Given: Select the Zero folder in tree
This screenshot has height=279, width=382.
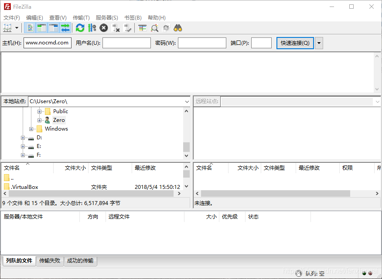Looking at the screenshot, I should click(x=59, y=120).
